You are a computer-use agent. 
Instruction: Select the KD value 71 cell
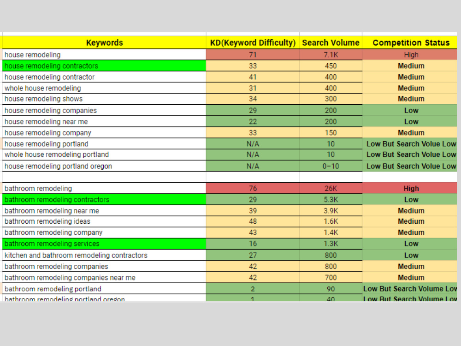(253, 55)
